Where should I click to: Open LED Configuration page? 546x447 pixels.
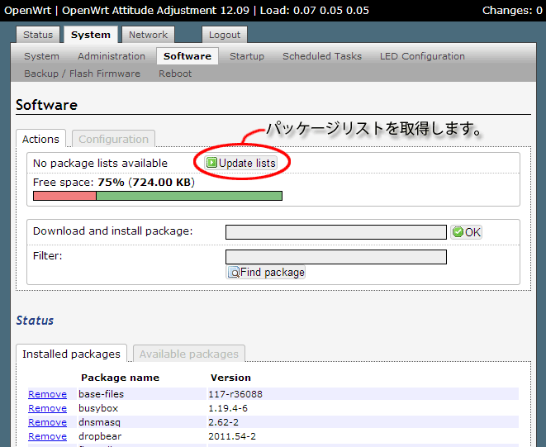click(422, 56)
